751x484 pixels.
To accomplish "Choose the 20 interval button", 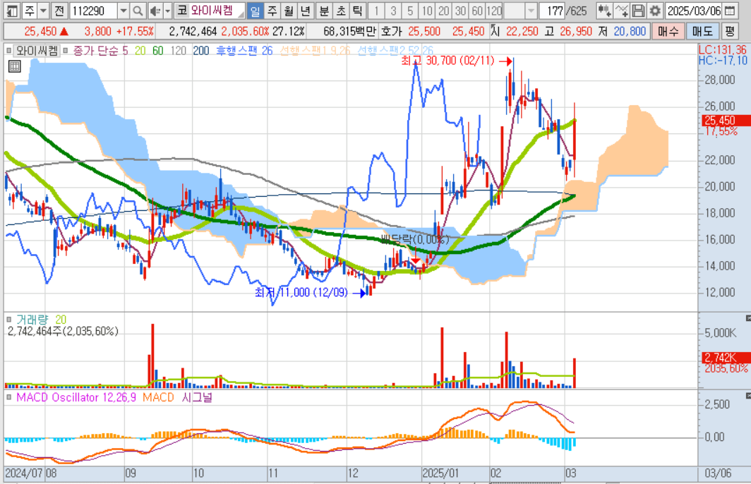I will click(x=443, y=10).
